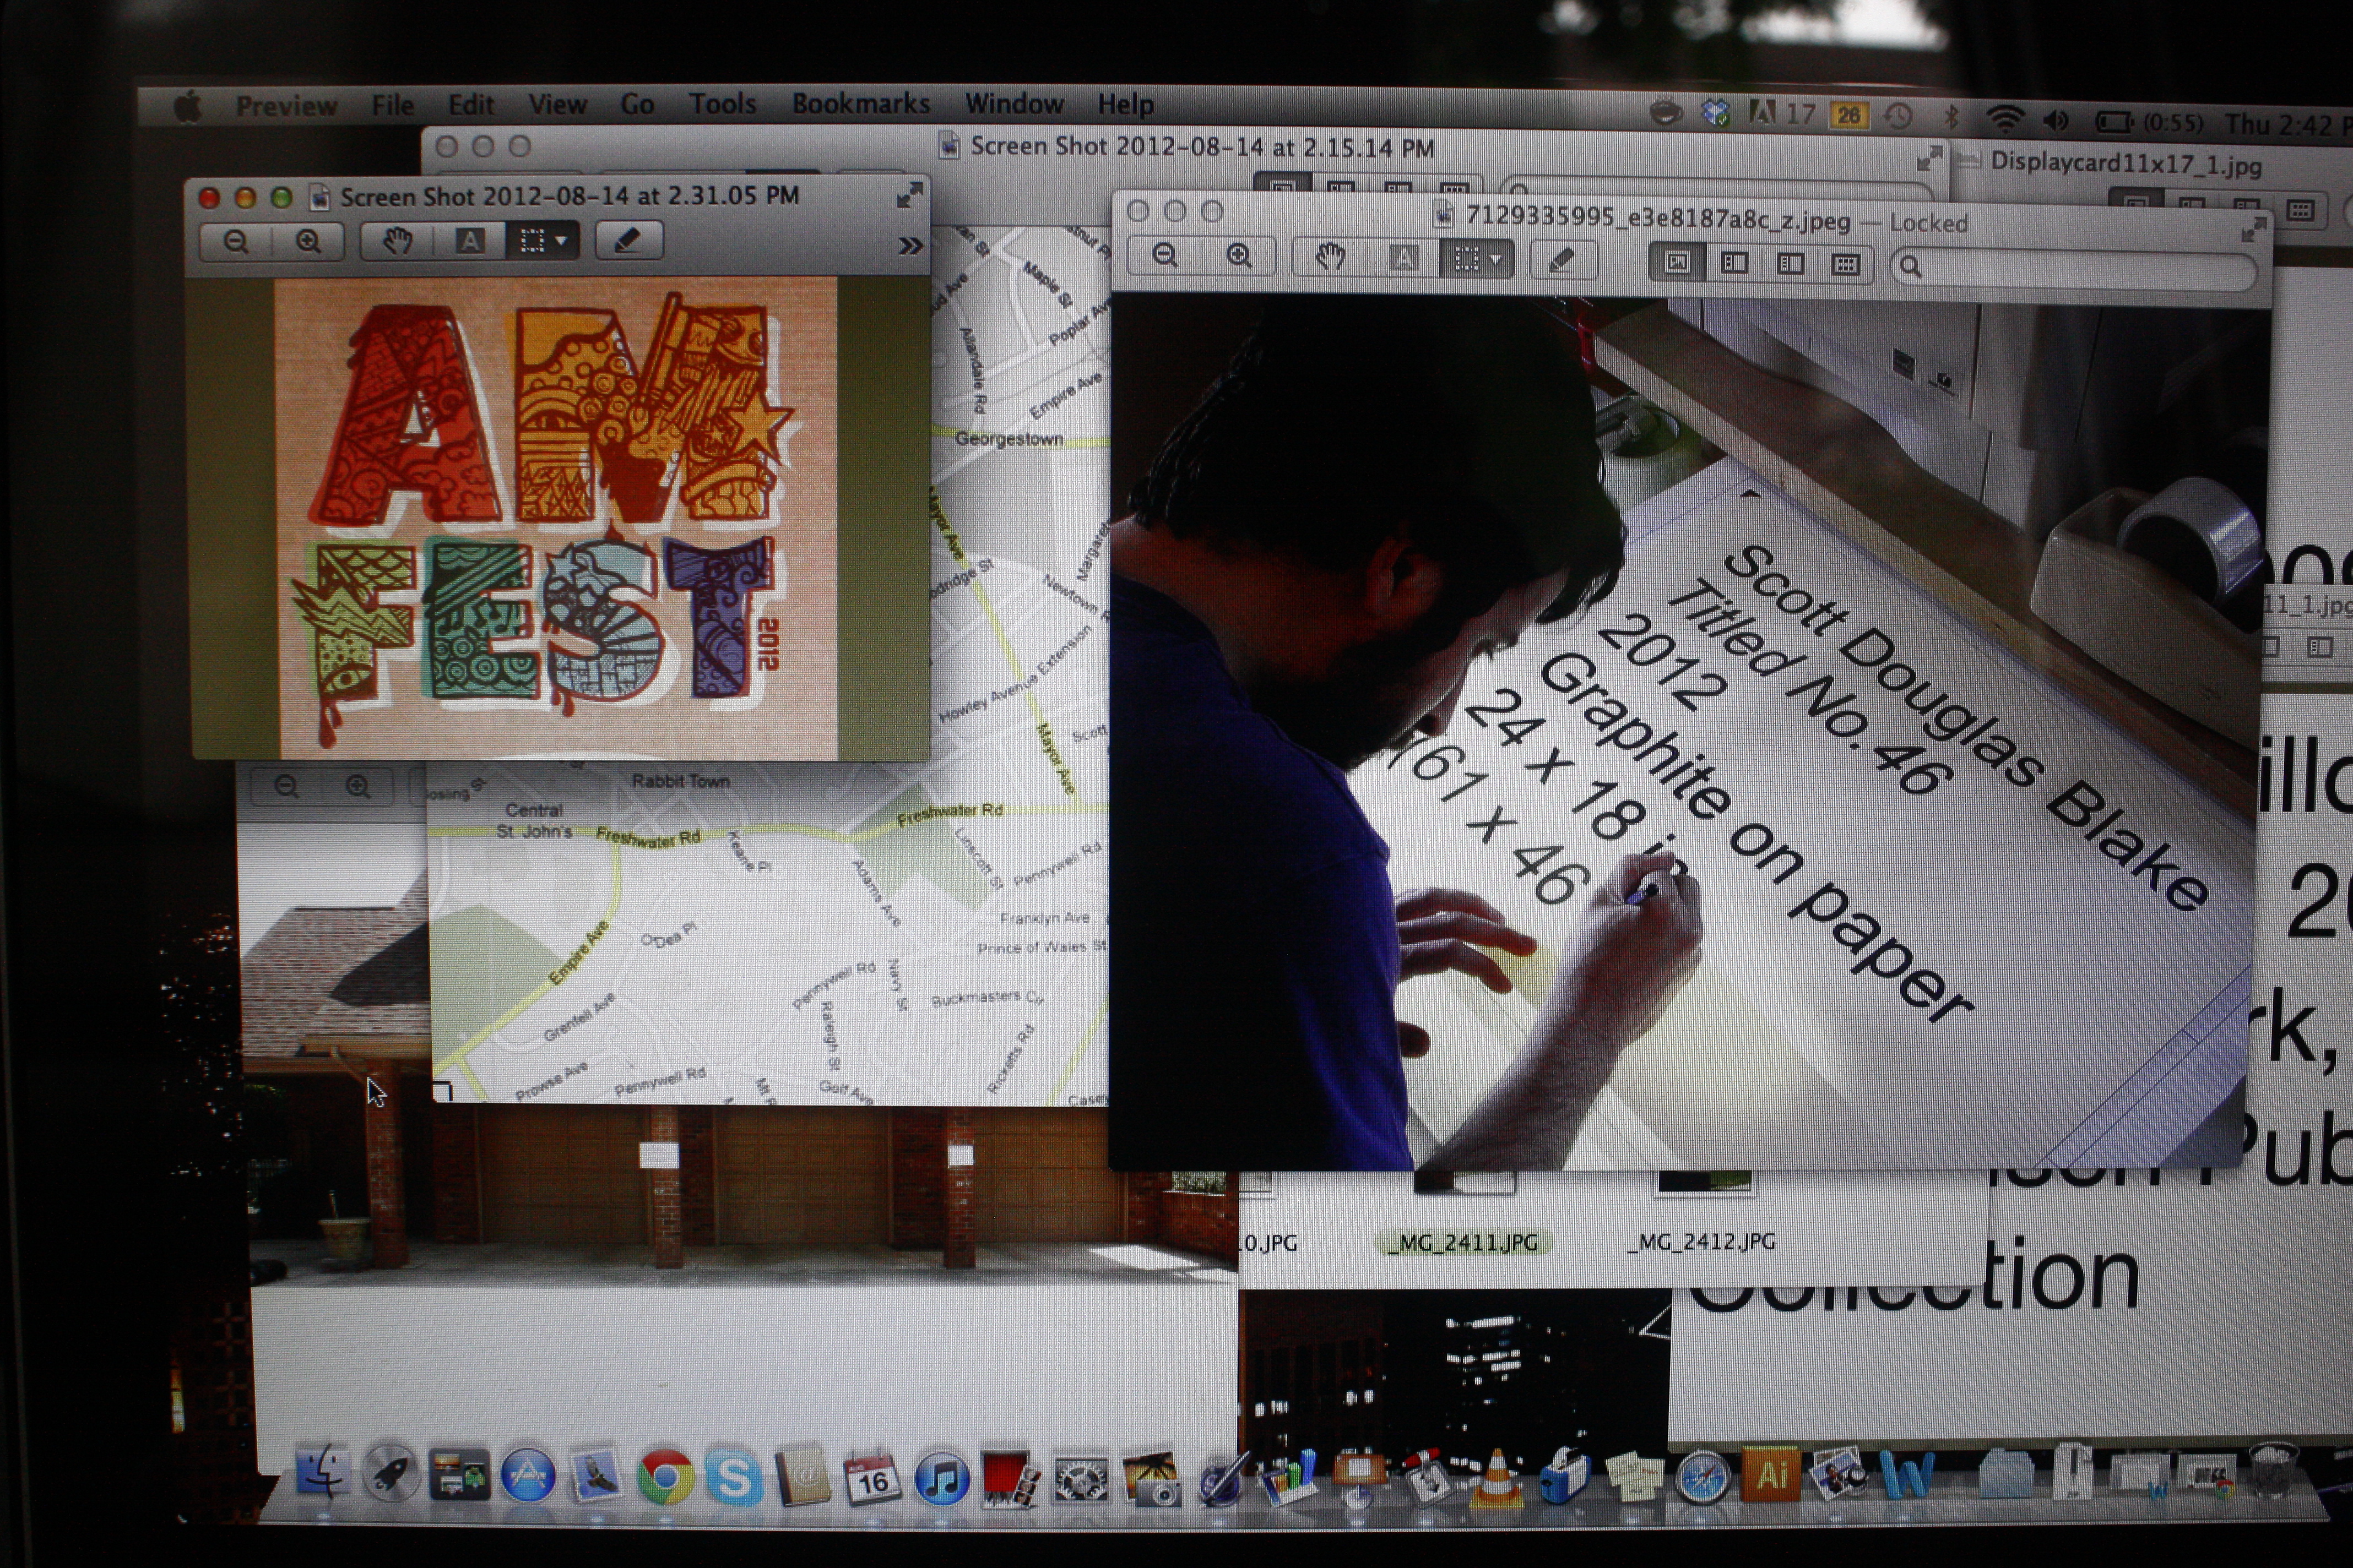Zoom in on the Locked jpeg window
This screenshot has height=1568, width=2353.
click(1239, 256)
